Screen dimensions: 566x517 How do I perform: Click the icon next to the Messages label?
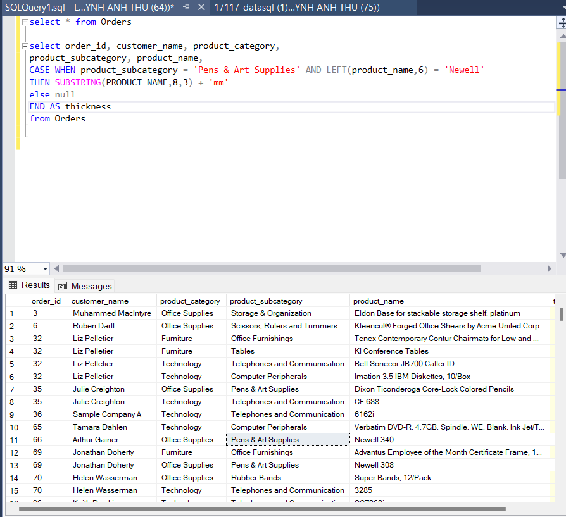62,286
